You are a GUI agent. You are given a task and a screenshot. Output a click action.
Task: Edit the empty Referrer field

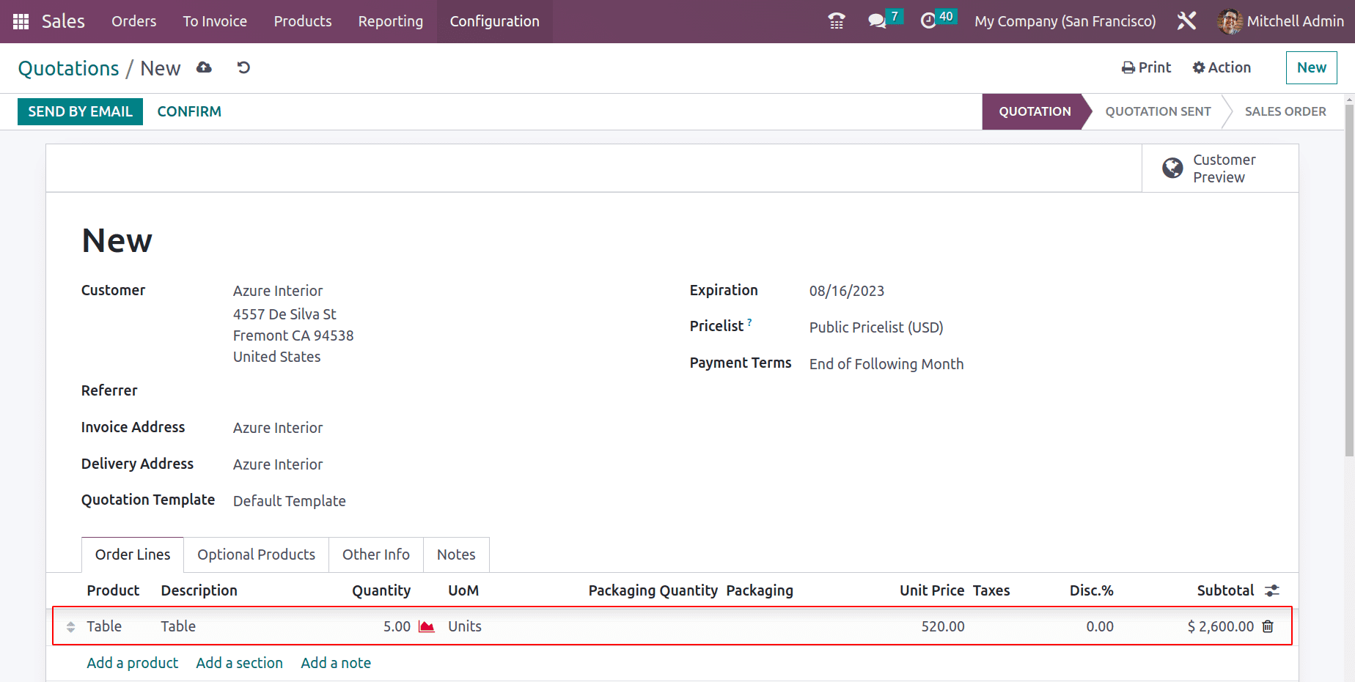click(x=439, y=390)
